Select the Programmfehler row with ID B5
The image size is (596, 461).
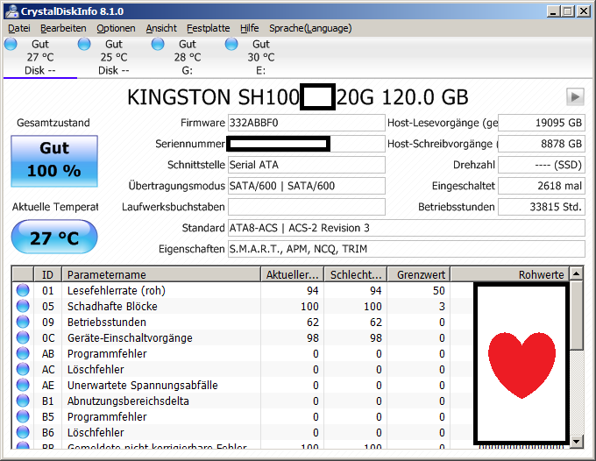pos(291,417)
